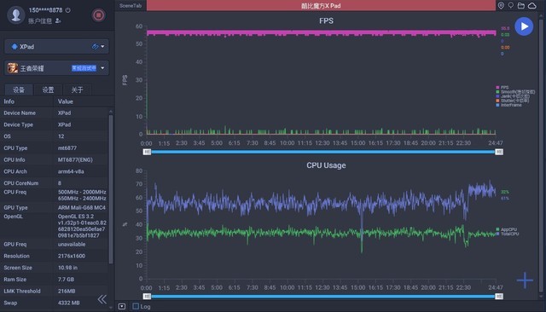Click the blue plus icon to add a chart
546x312 pixels.
(525, 280)
